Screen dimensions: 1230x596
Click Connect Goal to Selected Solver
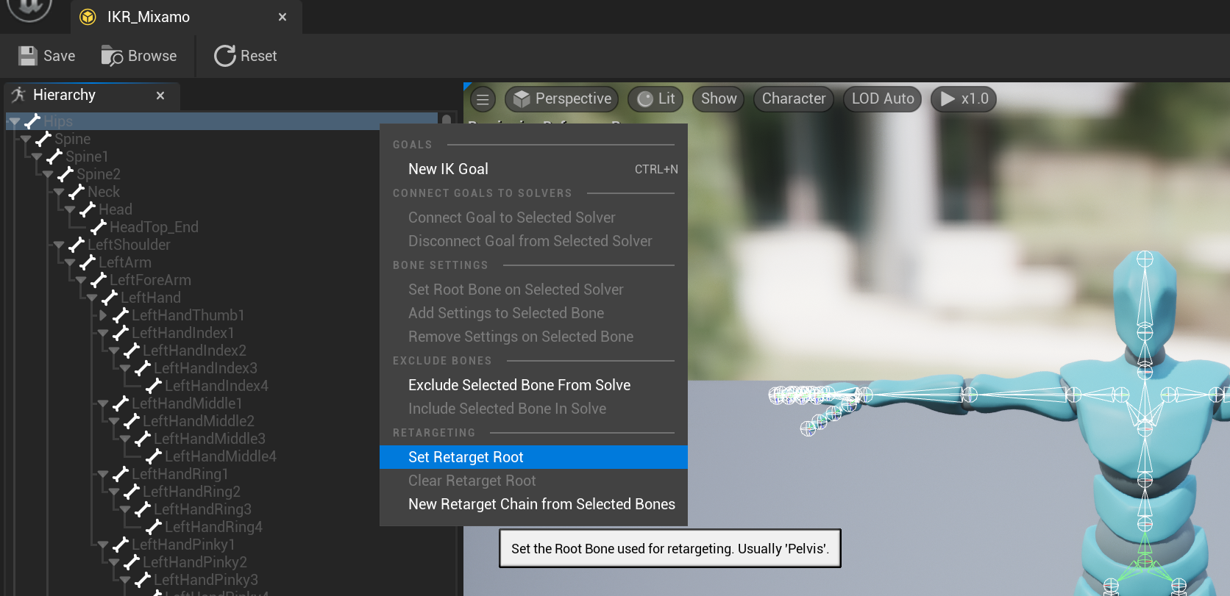[533, 218]
